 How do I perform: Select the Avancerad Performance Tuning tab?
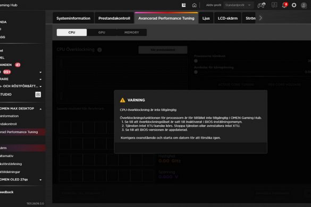click(x=166, y=18)
